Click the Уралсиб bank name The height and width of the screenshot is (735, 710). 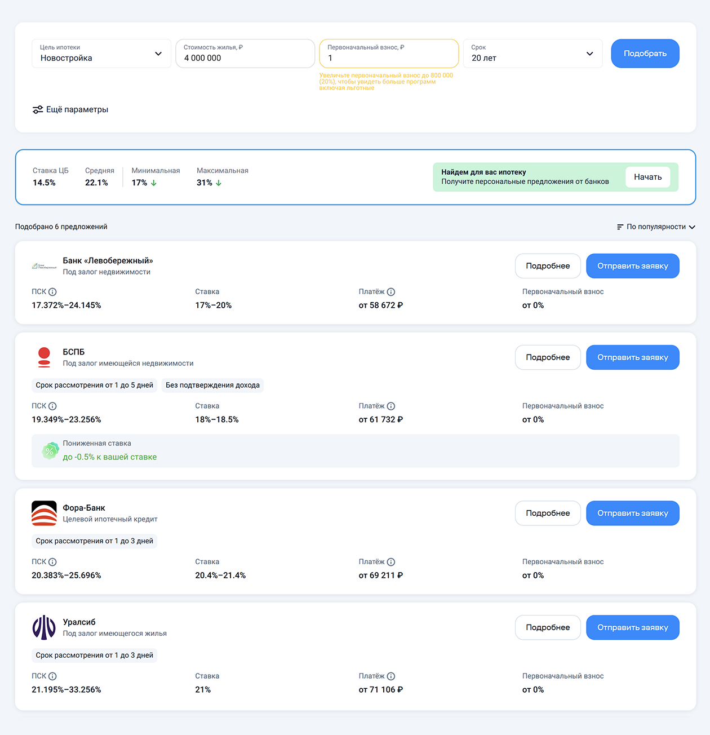pyautogui.click(x=79, y=622)
